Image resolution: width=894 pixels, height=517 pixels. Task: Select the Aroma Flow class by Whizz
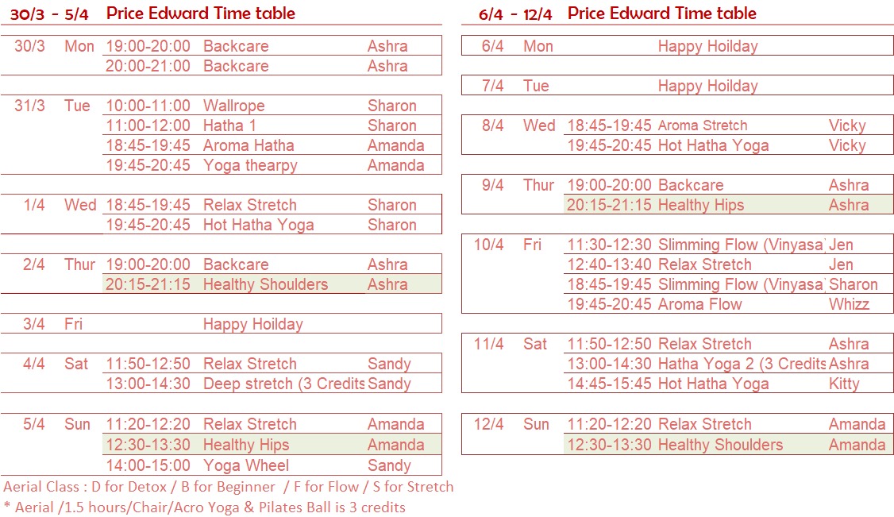tap(699, 304)
